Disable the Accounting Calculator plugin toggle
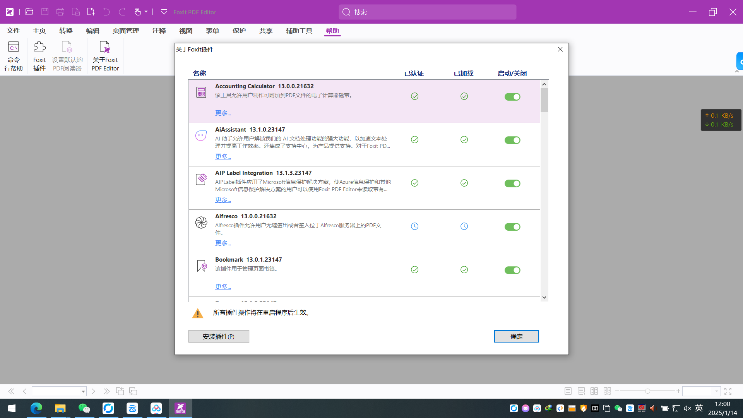 (x=512, y=97)
